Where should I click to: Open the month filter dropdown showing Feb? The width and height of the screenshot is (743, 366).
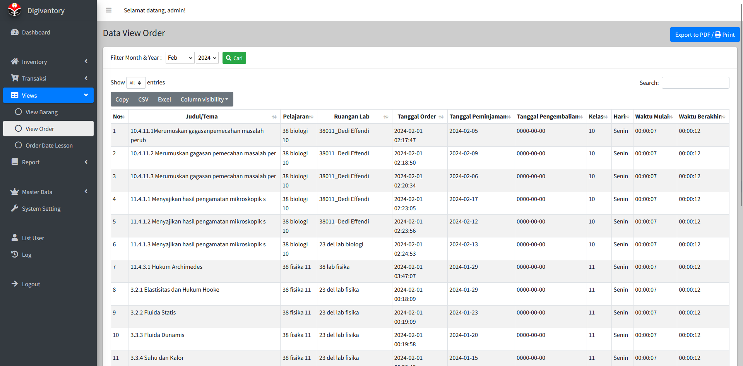(180, 58)
